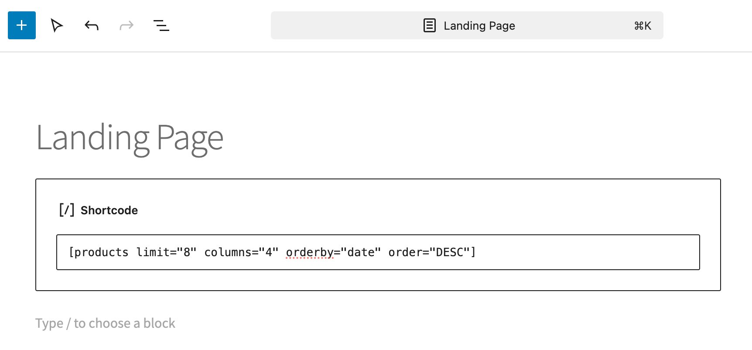The width and height of the screenshot is (752, 350).
Task: Click the Shortcode block icon [/]
Action: (66, 209)
